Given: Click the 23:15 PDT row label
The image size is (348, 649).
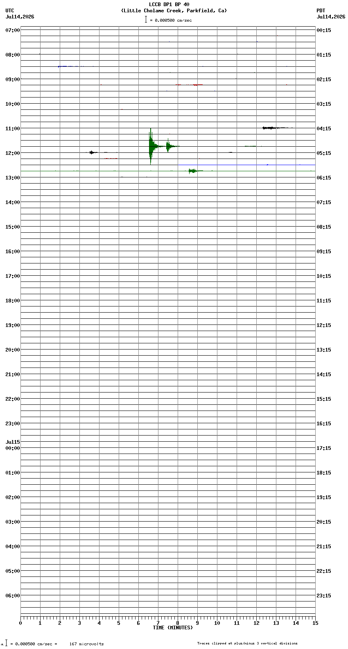Looking at the screenshot, I should pyautogui.click(x=324, y=596).
